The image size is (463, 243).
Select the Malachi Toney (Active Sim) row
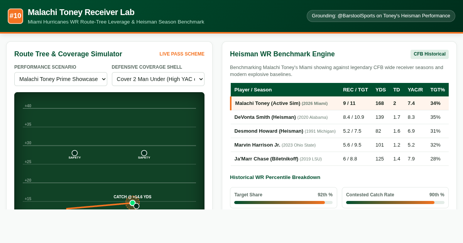point(340,103)
